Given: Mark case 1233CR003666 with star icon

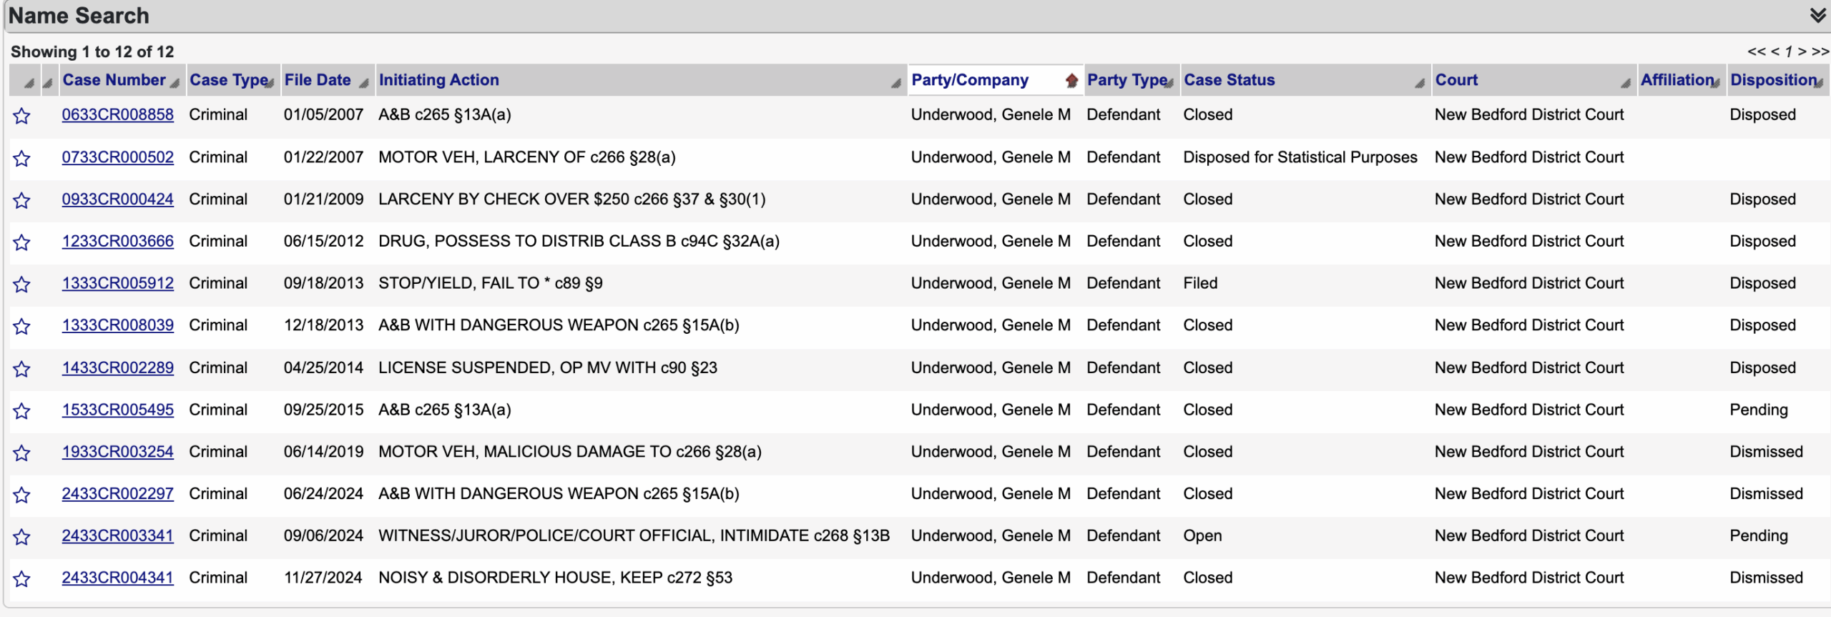Looking at the screenshot, I should [22, 242].
